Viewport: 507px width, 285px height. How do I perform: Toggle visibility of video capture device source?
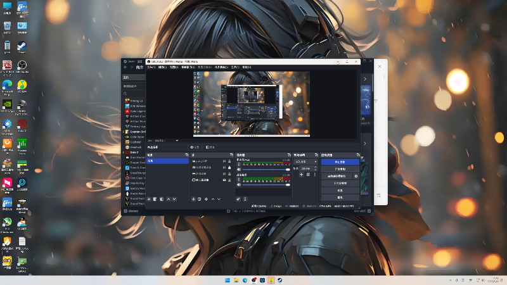(x=224, y=167)
